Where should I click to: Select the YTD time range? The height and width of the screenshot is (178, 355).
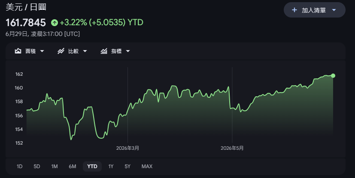pos(92,166)
